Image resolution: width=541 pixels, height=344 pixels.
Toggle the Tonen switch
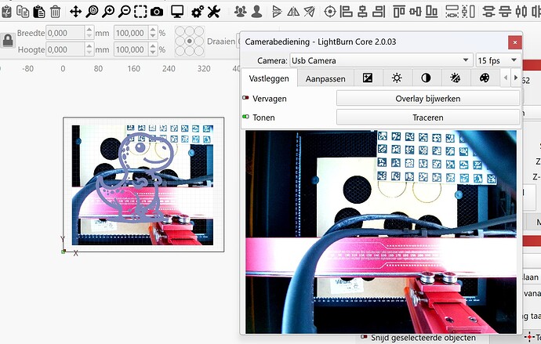(x=246, y=117)
